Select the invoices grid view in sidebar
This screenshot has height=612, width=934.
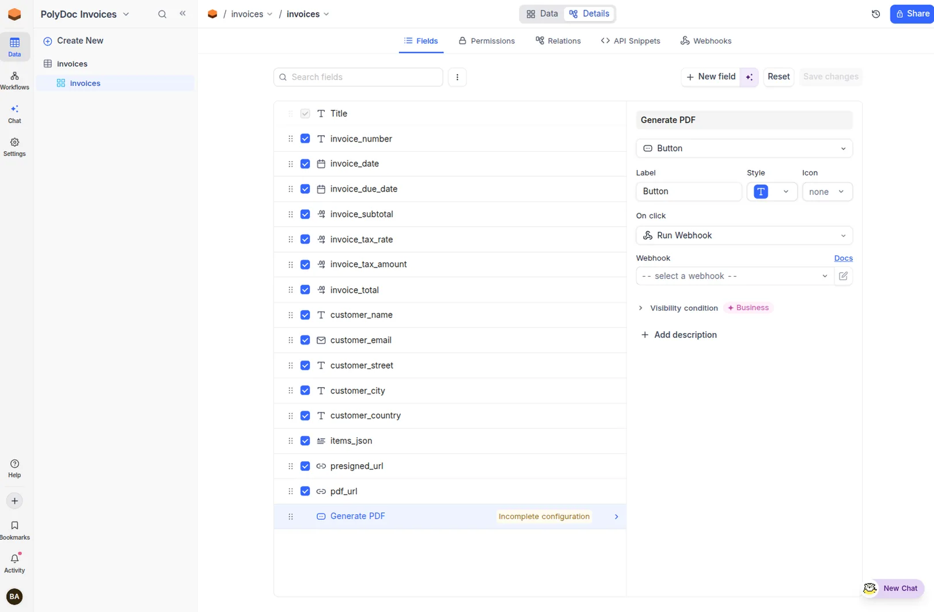pos(115,83)
